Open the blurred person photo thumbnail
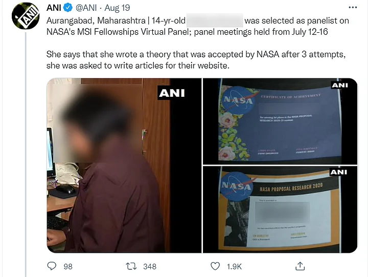This screenshot has width=368, height=277. tap(124, 165)
